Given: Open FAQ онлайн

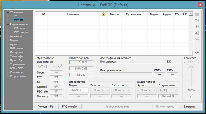Looking at the screenshot, I should point(70,106).
